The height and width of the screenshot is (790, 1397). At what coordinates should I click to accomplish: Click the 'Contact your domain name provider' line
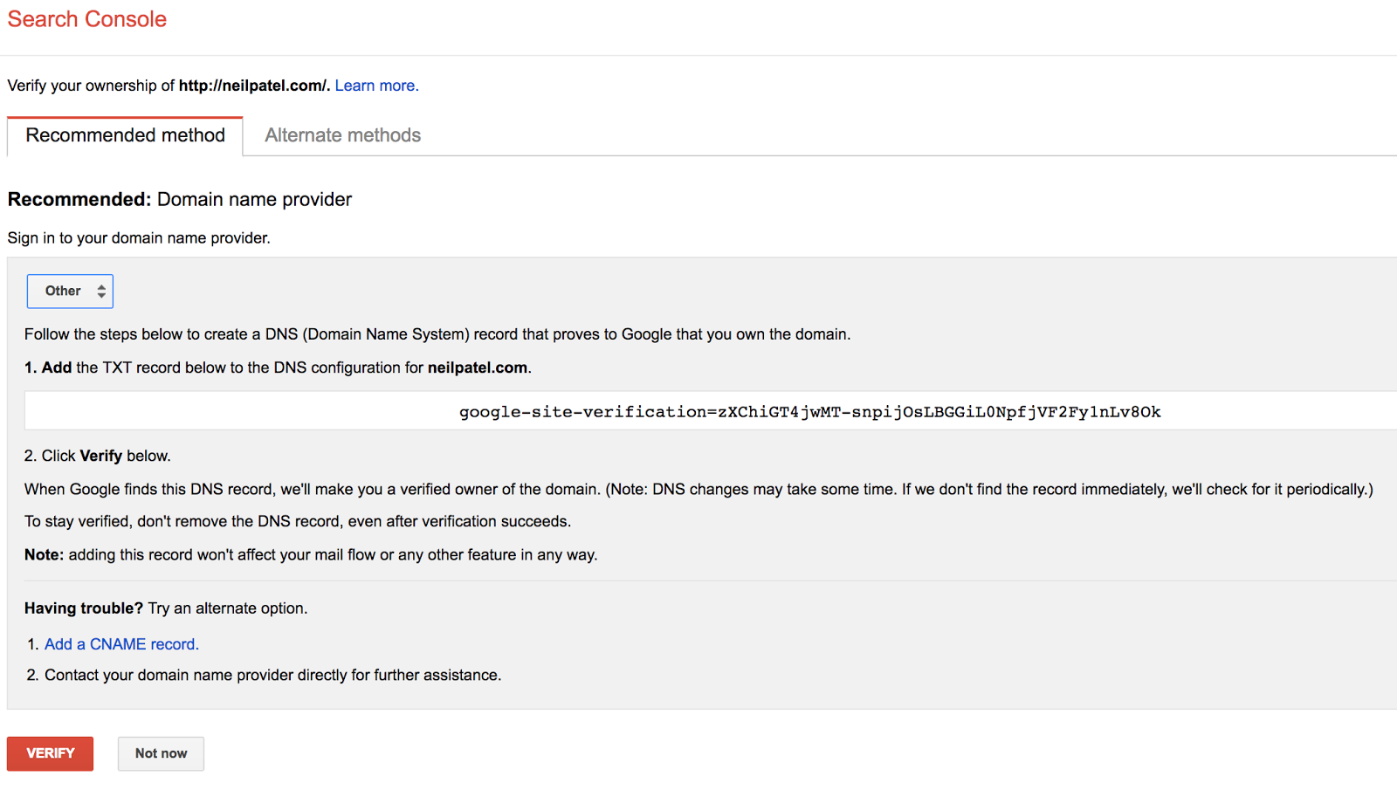click(272, 676)
